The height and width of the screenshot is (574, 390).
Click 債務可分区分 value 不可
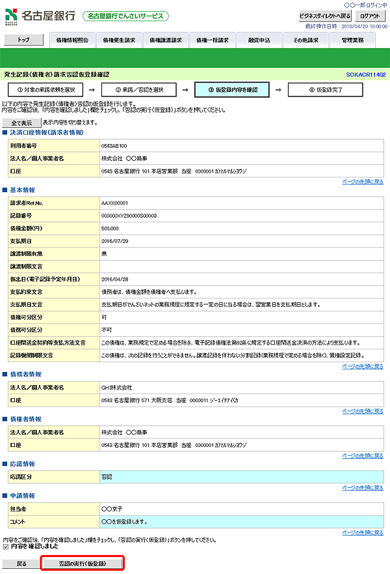click(107, 330)
